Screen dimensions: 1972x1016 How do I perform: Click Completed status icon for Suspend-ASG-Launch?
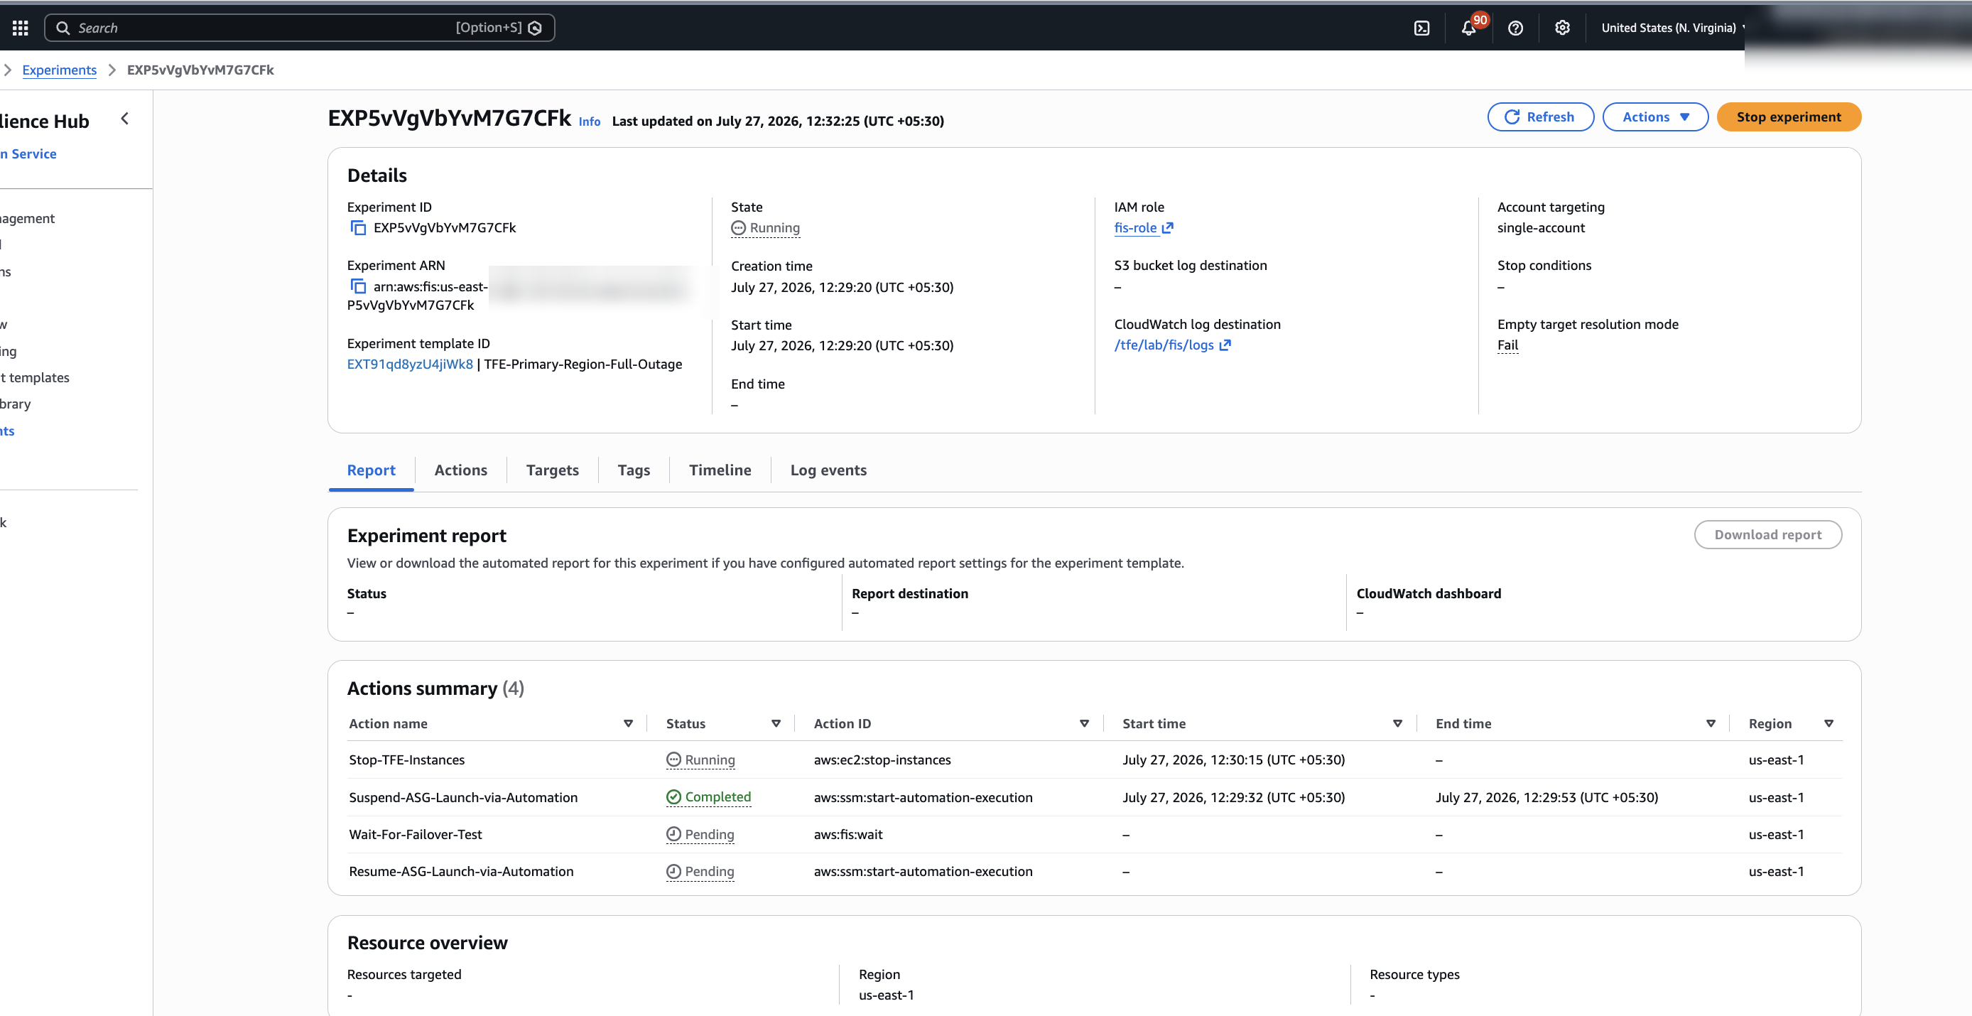pyautogui.click(x=673, y=797)
